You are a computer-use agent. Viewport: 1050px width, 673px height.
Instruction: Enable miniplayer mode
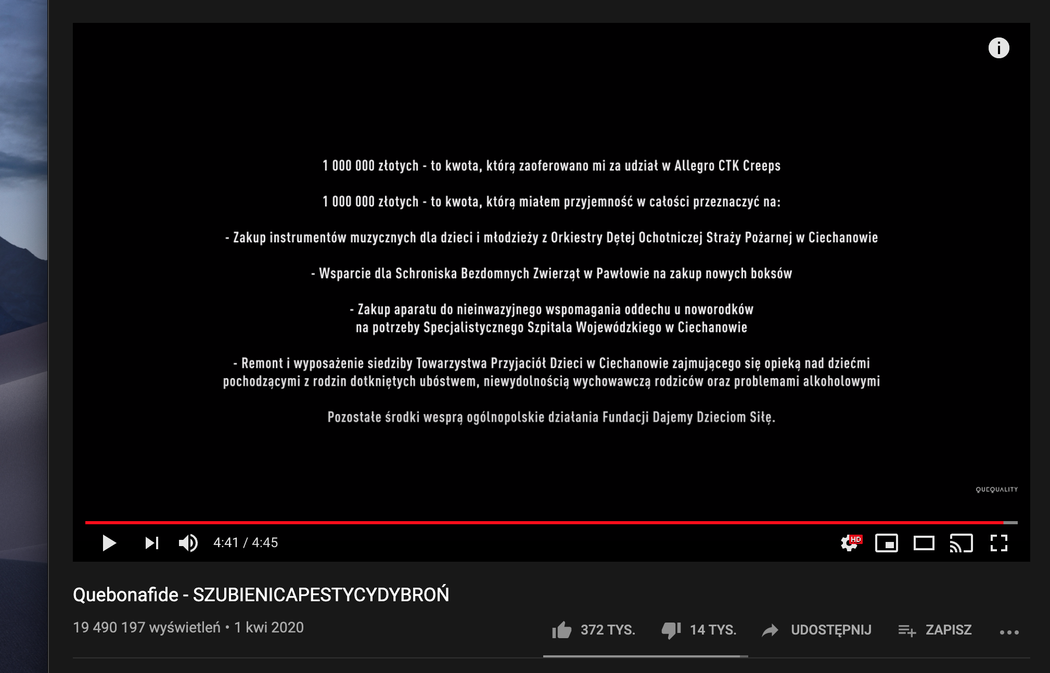[x=887, y=543]
